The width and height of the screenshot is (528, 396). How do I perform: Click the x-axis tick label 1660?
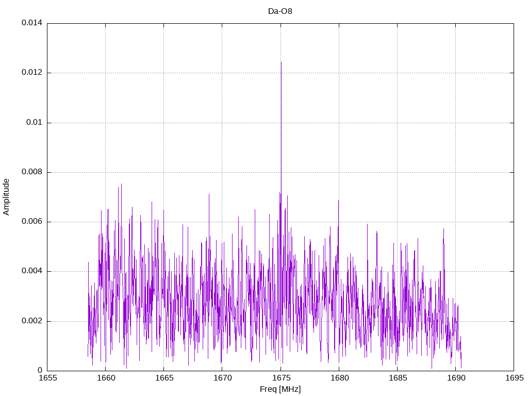tap(106, 378)
